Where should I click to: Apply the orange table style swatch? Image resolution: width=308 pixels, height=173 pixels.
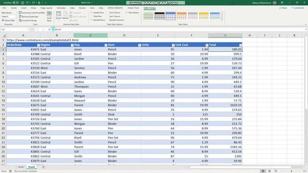(181, 16)
